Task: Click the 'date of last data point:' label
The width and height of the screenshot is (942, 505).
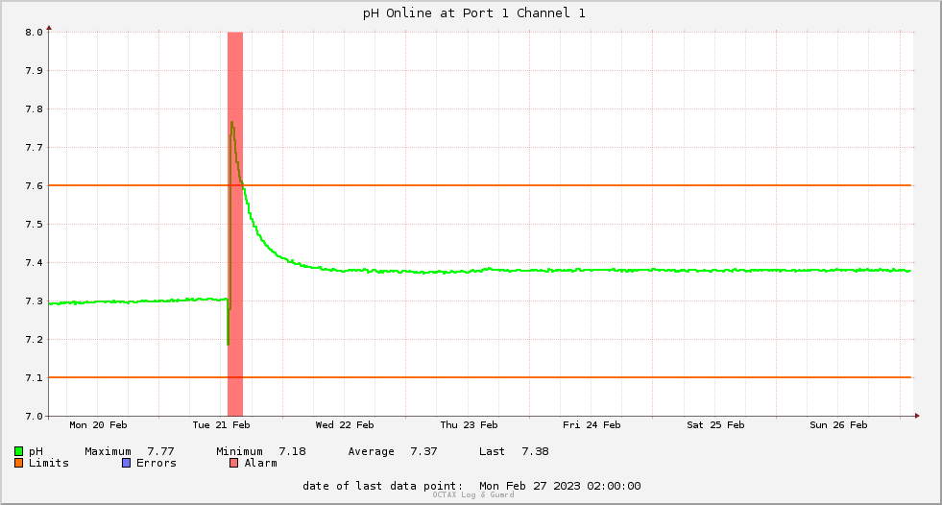Action: tap(383, 486)
